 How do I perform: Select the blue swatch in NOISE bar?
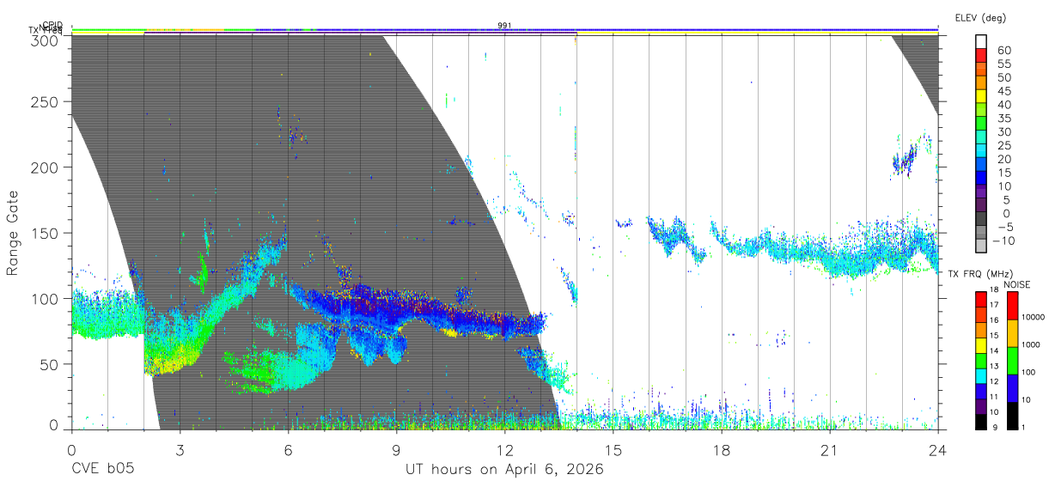pos(1011,387)
